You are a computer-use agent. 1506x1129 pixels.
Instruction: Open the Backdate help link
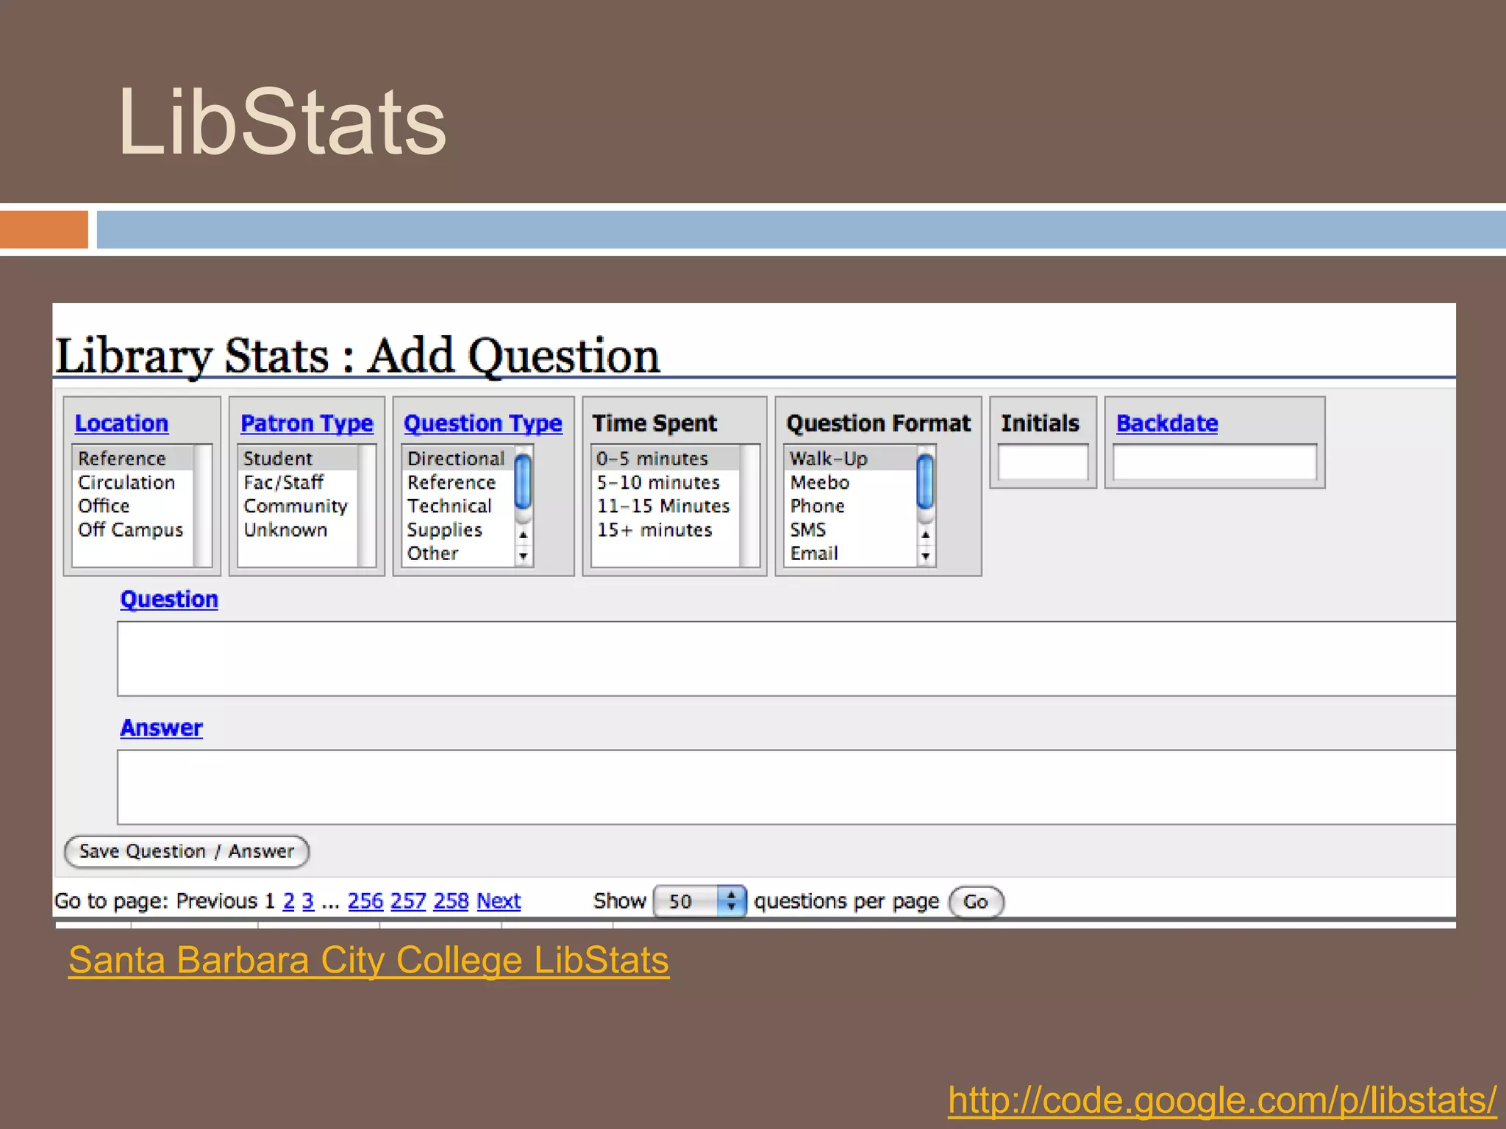[1167, 423]
